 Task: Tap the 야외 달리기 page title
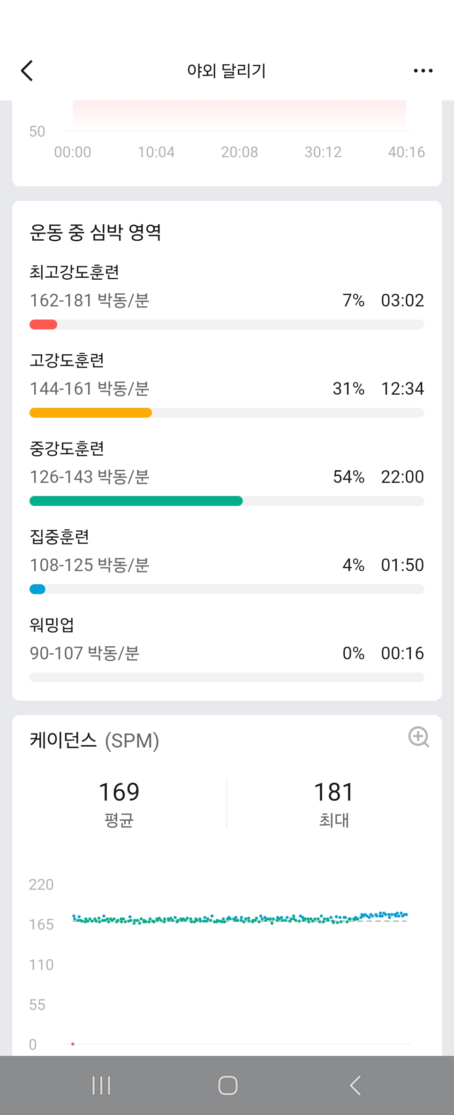pyautogui.click(x=227, y=71)
